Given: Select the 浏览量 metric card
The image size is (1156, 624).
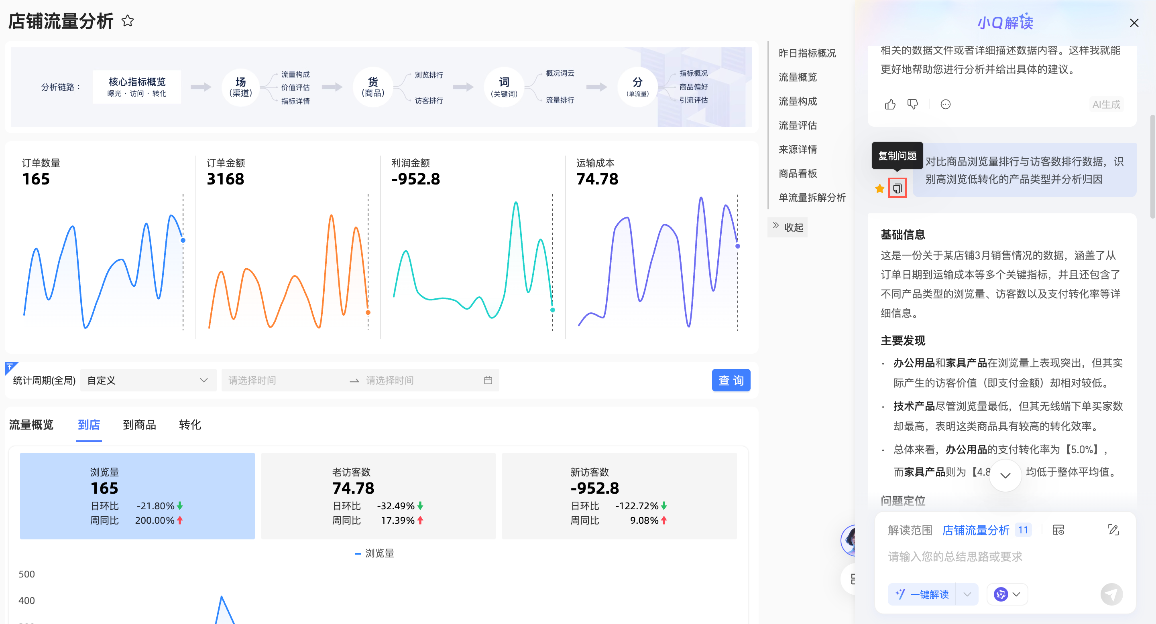Looking at the screenshot, I should click(x=137, y=496).
